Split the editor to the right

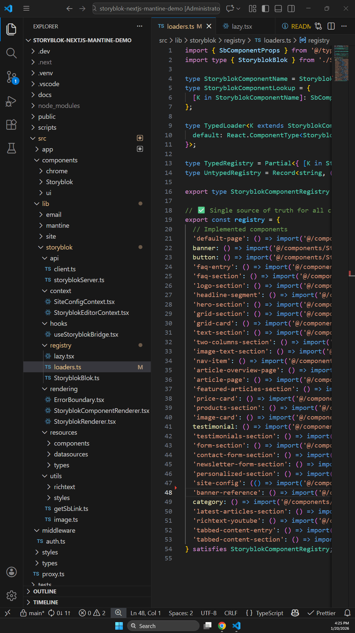tap(331, 26)
